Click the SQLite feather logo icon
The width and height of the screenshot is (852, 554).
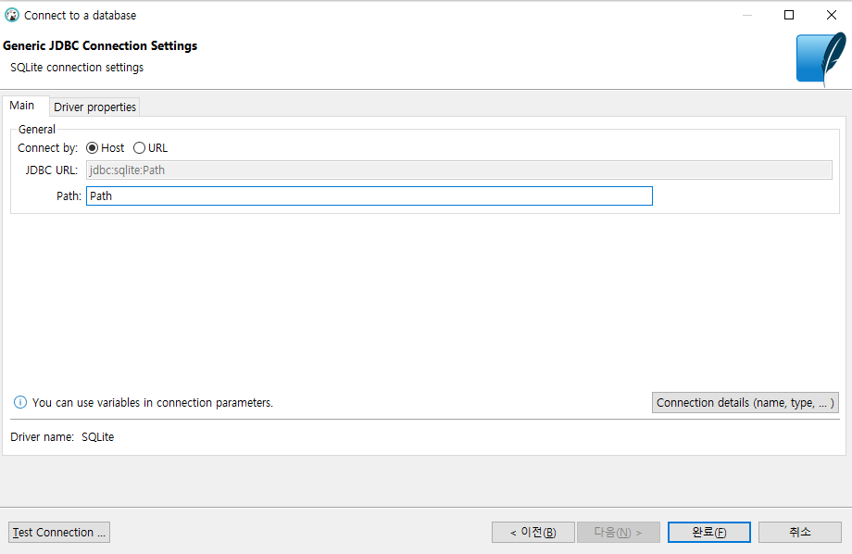(821, 59)
